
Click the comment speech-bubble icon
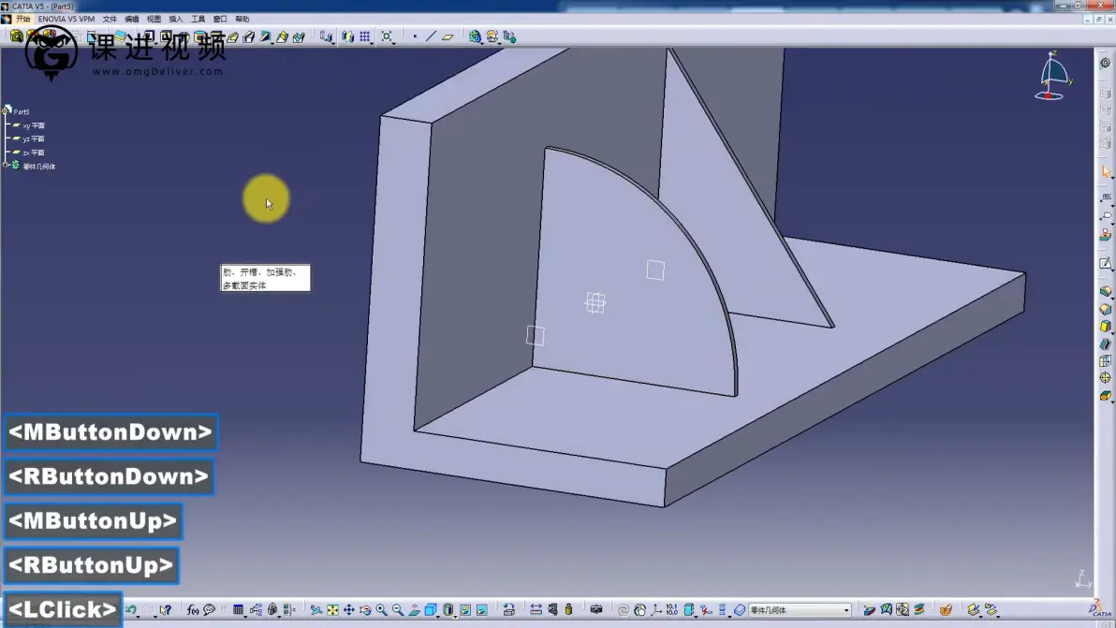click(x=210, y=610)
